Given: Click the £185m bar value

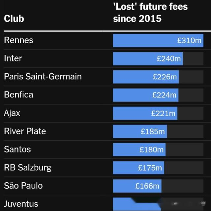Looking at the screenshot, I should [x=153, y=131].
